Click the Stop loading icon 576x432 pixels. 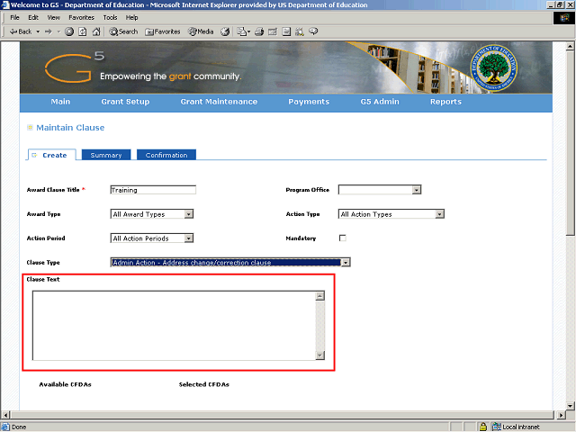coord(69,32)
